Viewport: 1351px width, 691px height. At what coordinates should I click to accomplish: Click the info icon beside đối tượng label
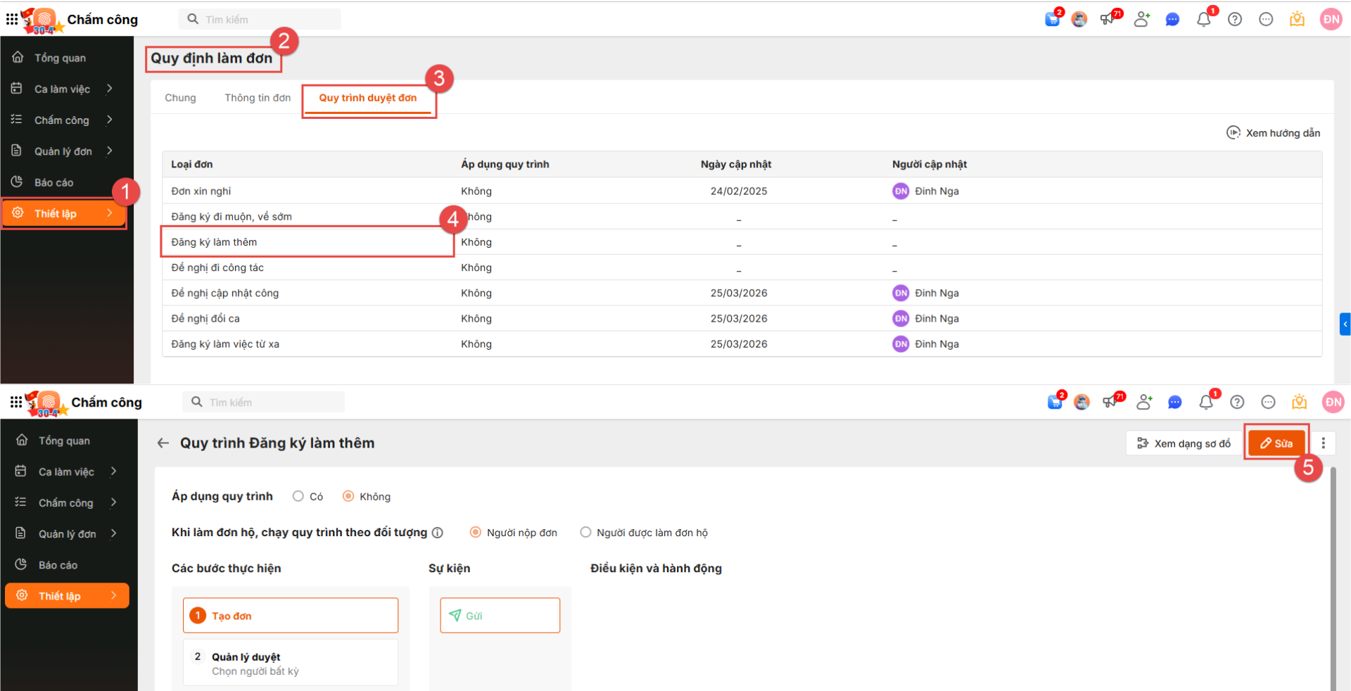438,533
